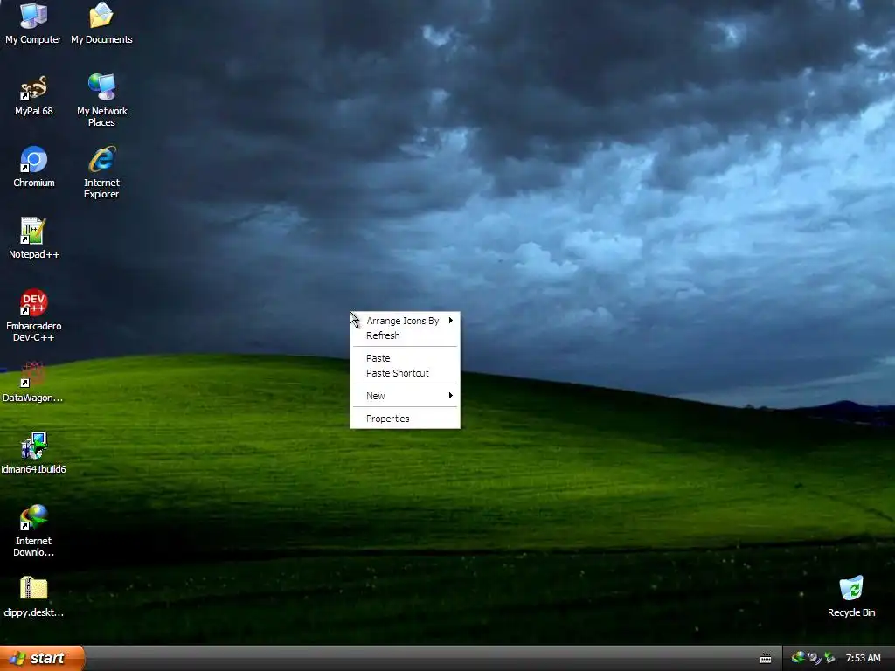The width and height of the screenshot is (895, 671).
Task: Expand the arrow beside New
Action: (451, 396)
